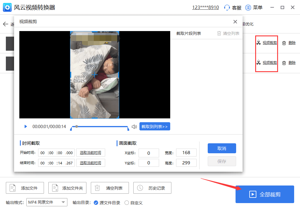Switch to the 视频优化 tab

(x=247, y=24)
